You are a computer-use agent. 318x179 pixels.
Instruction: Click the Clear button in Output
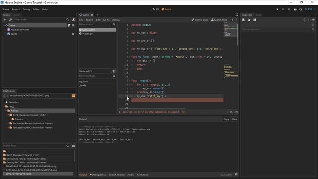coord(234,119)
